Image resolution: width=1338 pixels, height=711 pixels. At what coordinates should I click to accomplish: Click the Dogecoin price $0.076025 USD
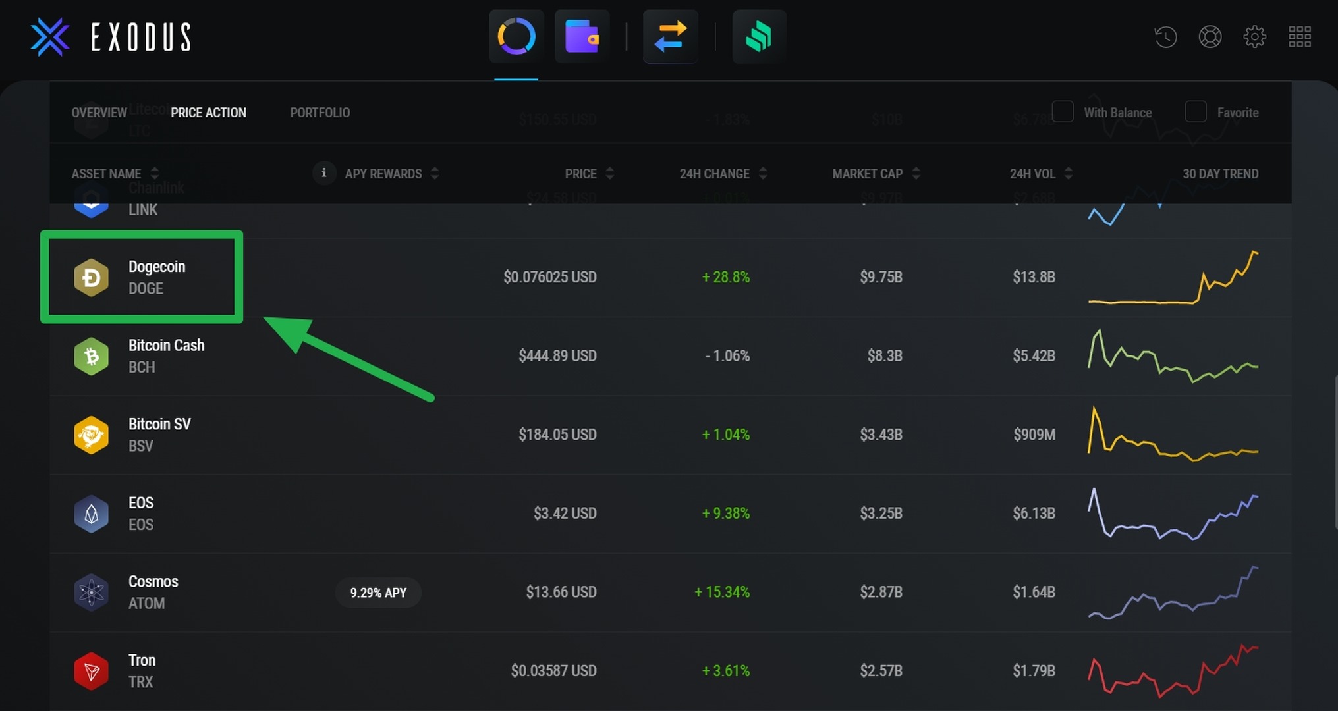550,277
